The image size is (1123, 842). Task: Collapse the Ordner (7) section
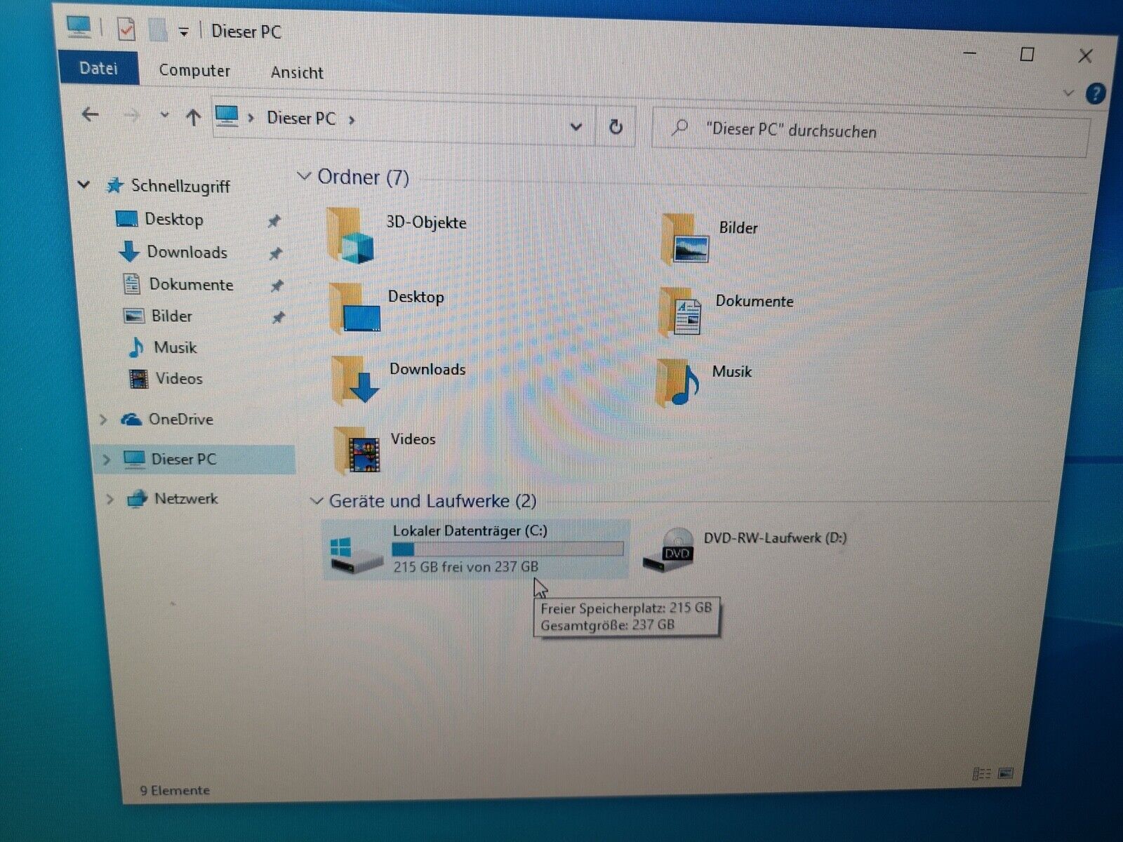304,176
